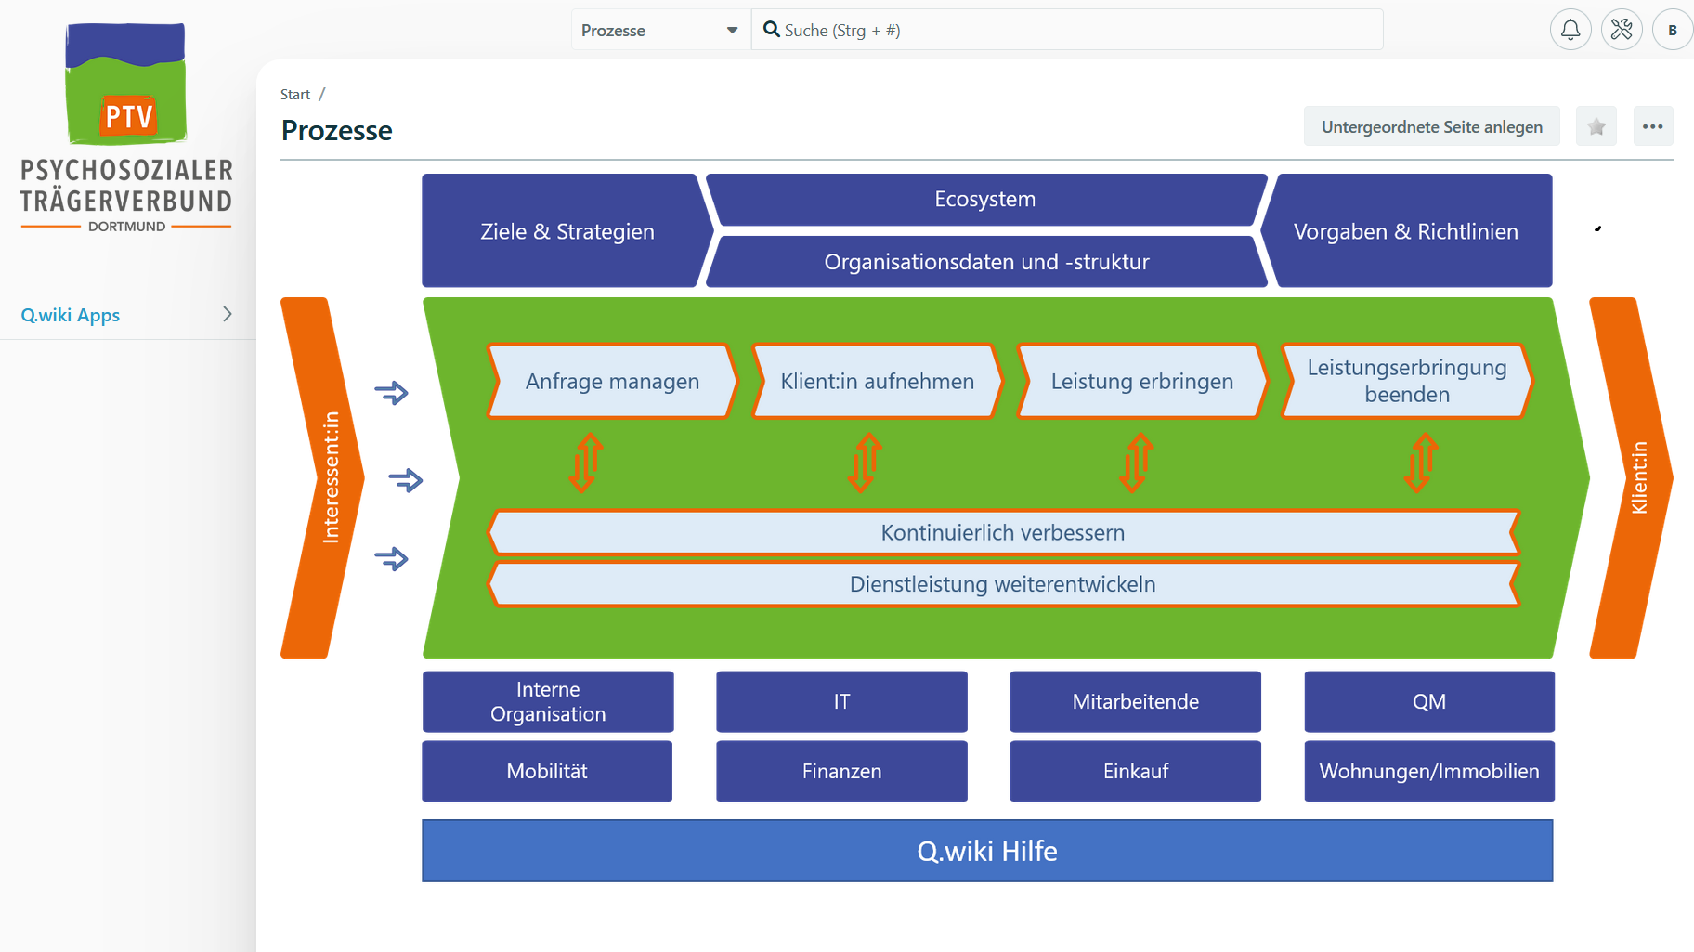Open Finanzen support process
1694x952 pixels.
coord(841,771)
